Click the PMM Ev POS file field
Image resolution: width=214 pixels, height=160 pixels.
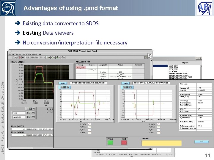pos(33,129)
